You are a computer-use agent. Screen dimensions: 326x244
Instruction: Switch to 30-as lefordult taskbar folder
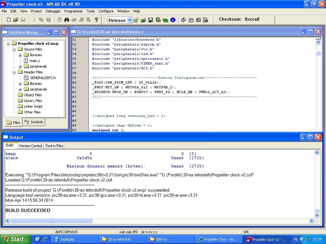(x=123, y=239)
